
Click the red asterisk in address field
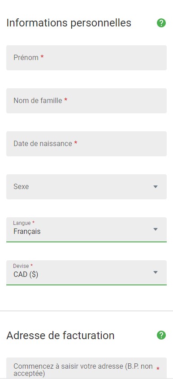[158, 369]
